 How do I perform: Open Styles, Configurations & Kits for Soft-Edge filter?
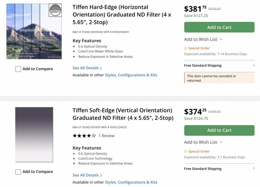coord(131,182)
